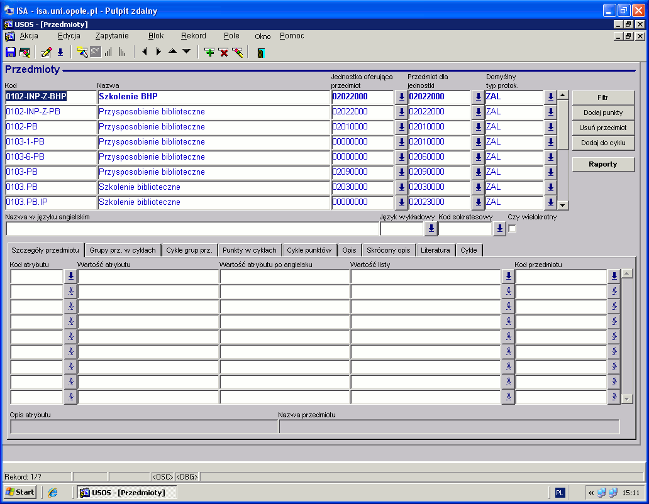
Task: Click the subjects list scrollbar down arrow
Action: click(x=562, y=205)
